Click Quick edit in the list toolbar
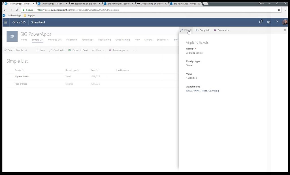This screenshot has height=175, width=290. 57,50
